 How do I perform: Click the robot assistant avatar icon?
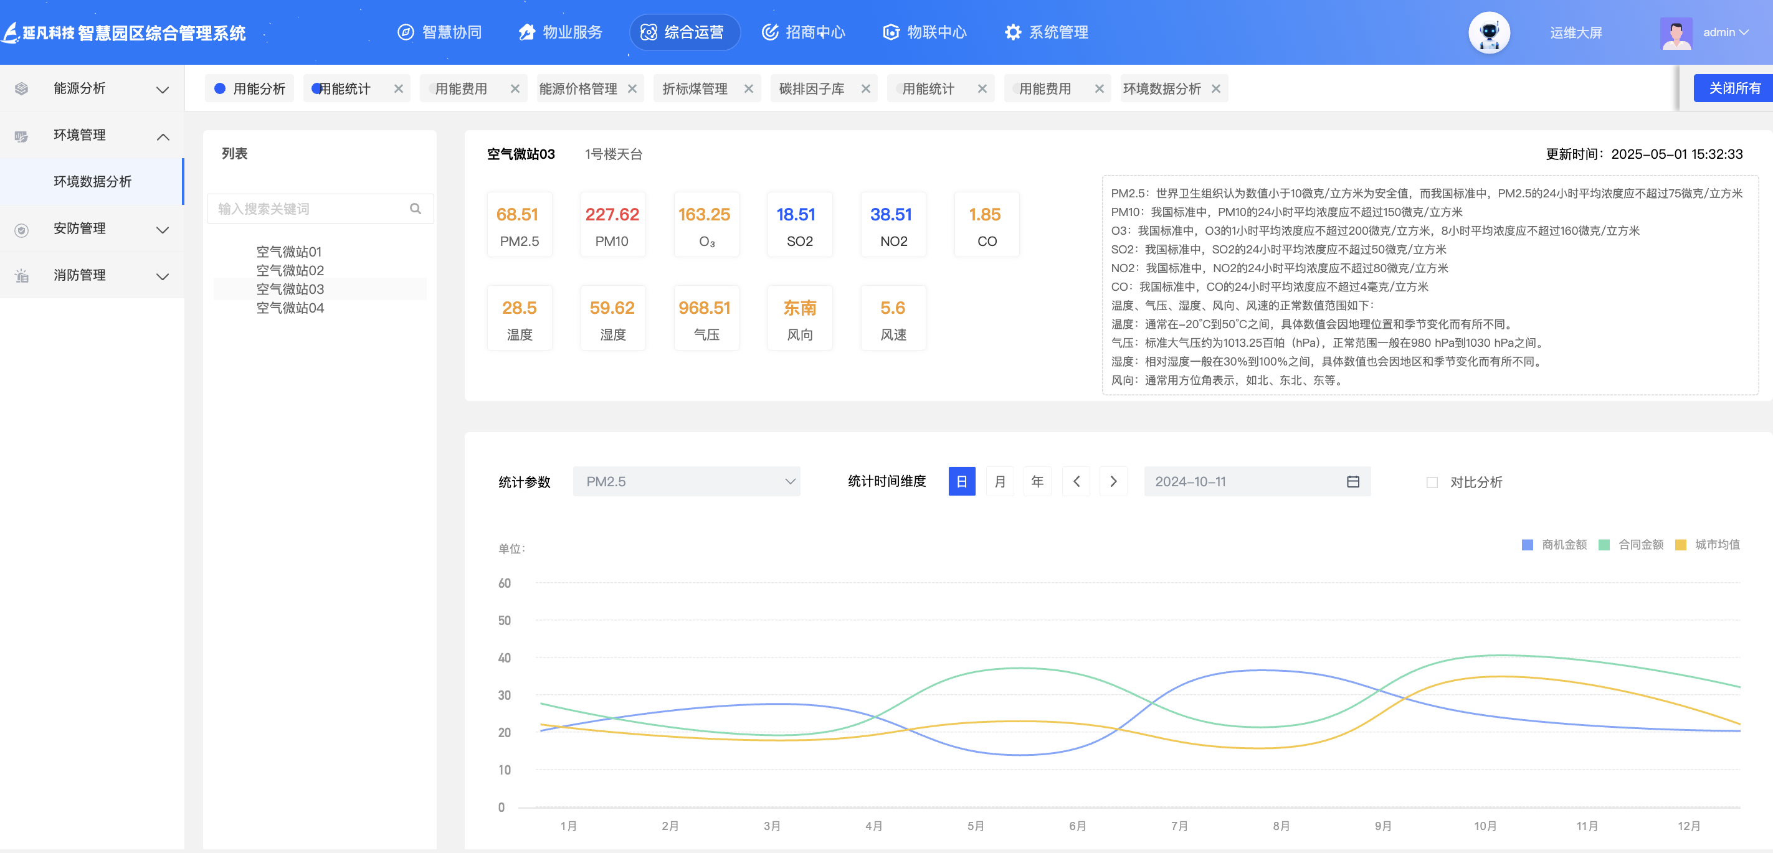[1489, 32]
